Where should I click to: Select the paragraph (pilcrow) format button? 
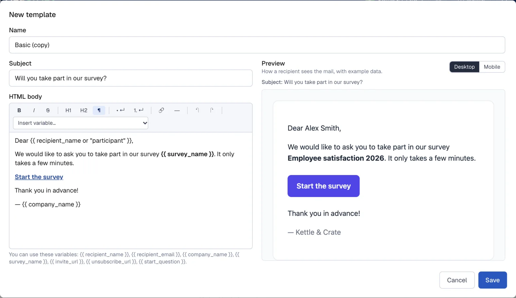99,110
